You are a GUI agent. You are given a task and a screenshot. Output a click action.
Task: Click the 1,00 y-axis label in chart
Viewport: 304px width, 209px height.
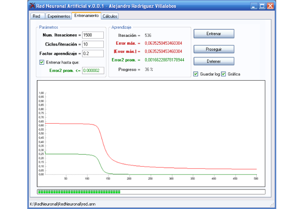(x=41, y=93)
